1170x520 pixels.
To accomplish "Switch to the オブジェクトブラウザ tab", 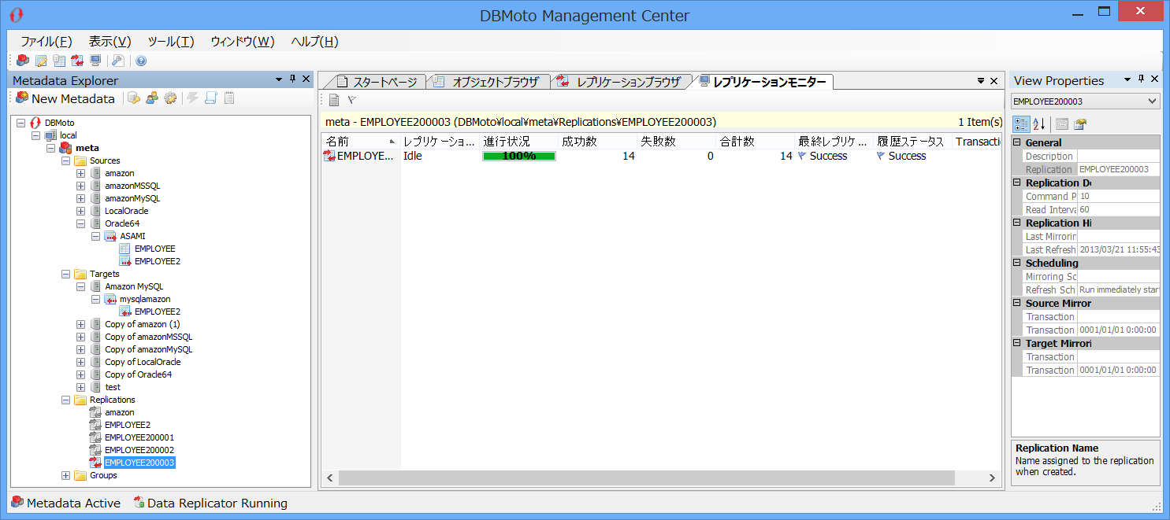I will pos(488,82).
